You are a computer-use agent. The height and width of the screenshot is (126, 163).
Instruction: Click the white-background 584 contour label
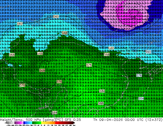pos(141,98)
